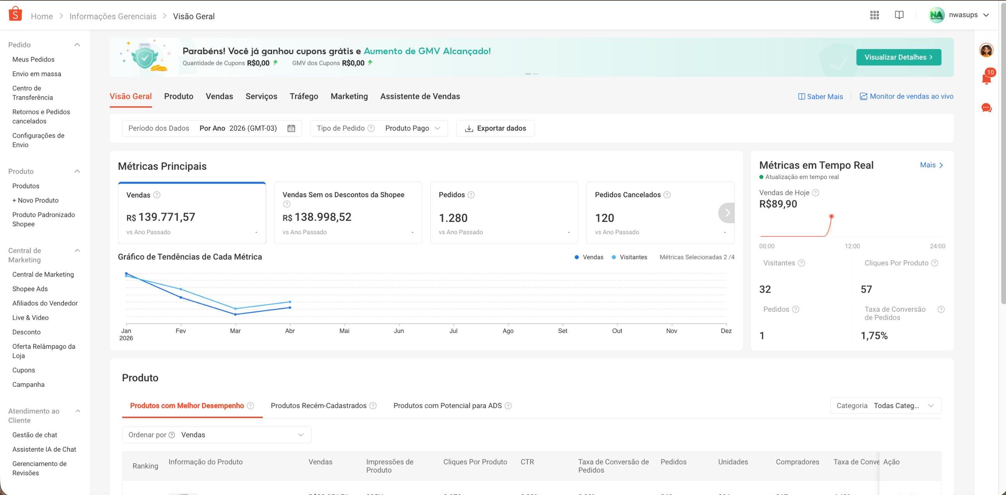Click help icon next to Vendas metric
The height and width of the screenshot is (495, 1006).
[157, 195]
